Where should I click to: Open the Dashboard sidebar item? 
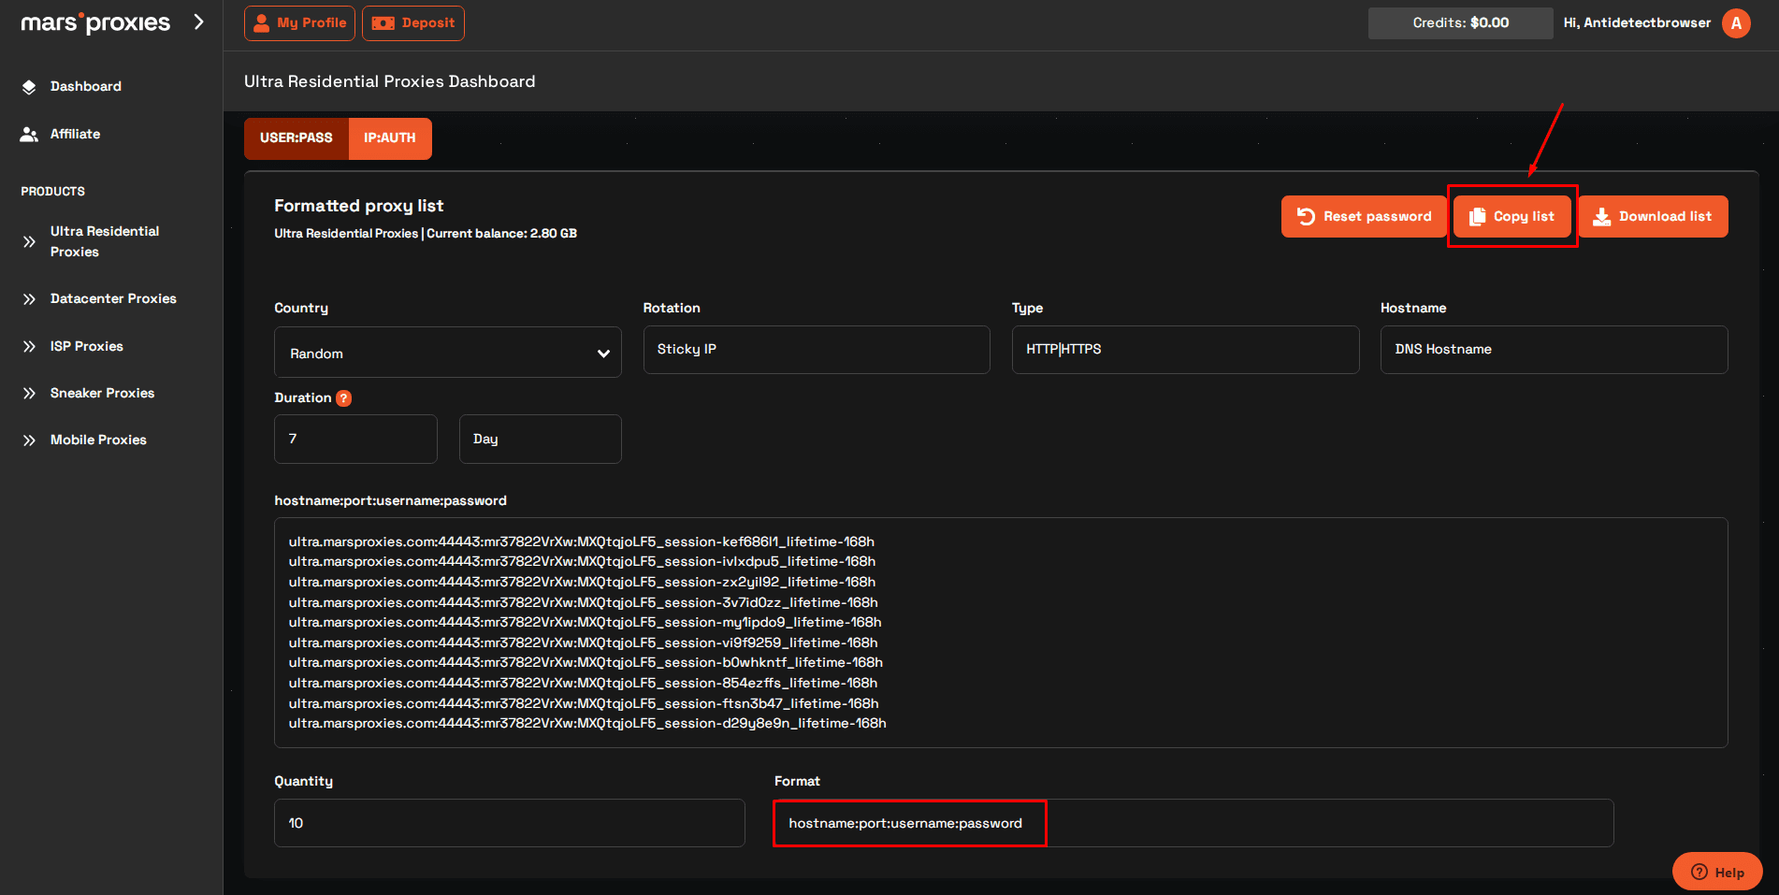(x=85, y=86)
